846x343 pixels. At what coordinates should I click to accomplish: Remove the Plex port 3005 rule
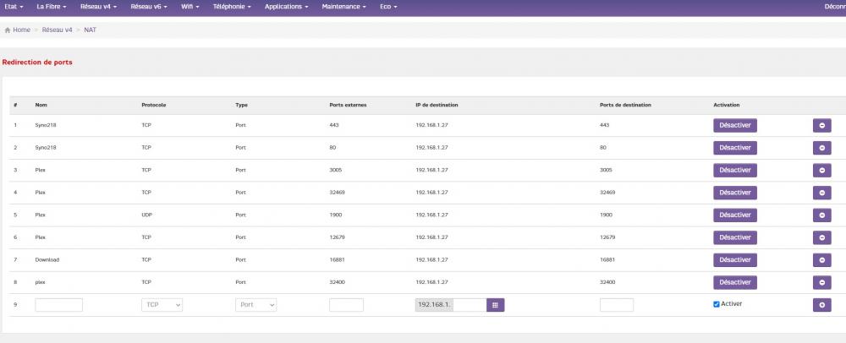[x=821, y=170]
